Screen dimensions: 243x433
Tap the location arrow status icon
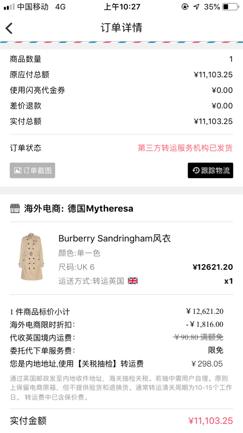tap(197, 7)
